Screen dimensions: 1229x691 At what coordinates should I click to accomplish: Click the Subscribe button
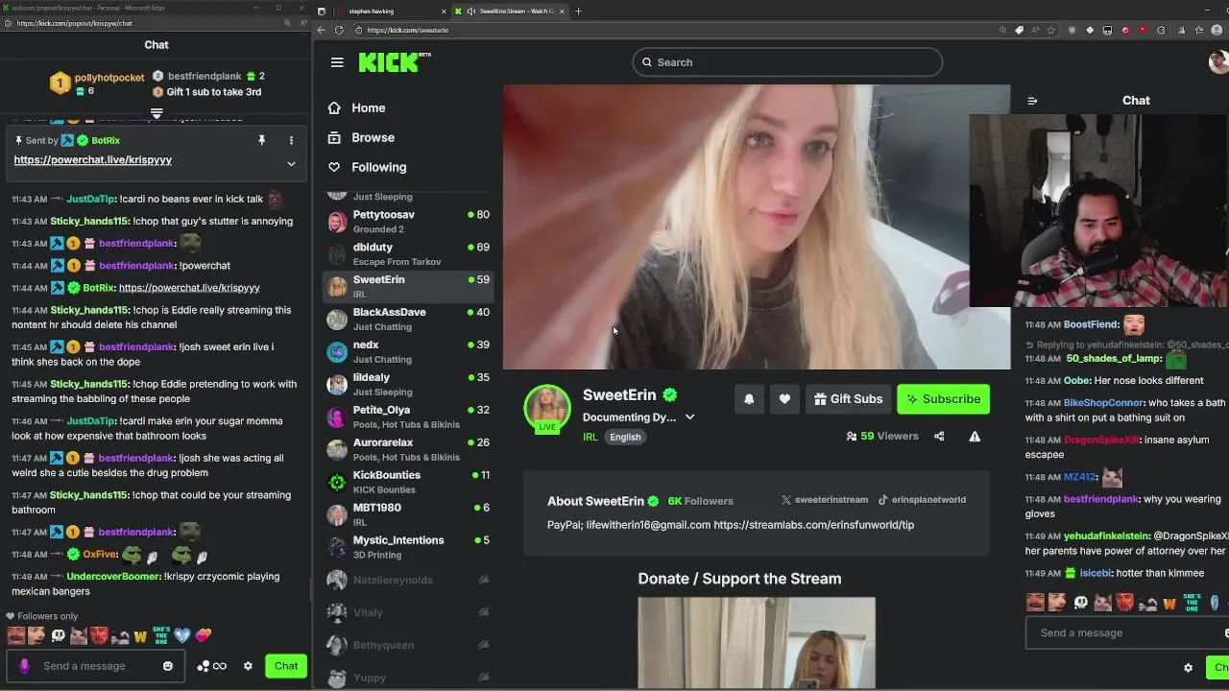tap(943, 399)
